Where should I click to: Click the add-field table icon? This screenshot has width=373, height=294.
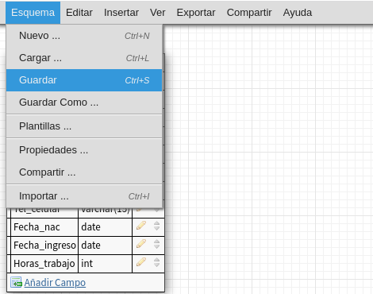tap(16, 282)
